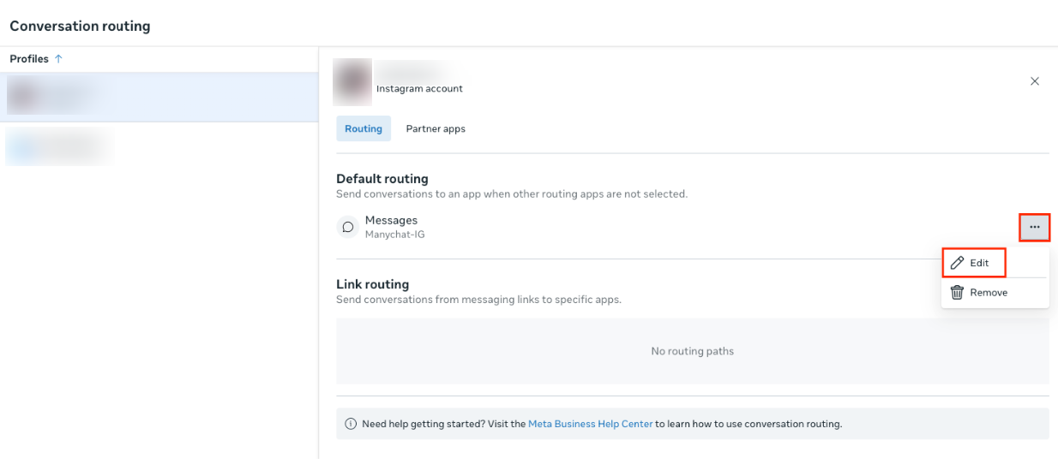Screen dimensions: 1058x476
Task: Select the Routing tab
Action: [364, 128]
